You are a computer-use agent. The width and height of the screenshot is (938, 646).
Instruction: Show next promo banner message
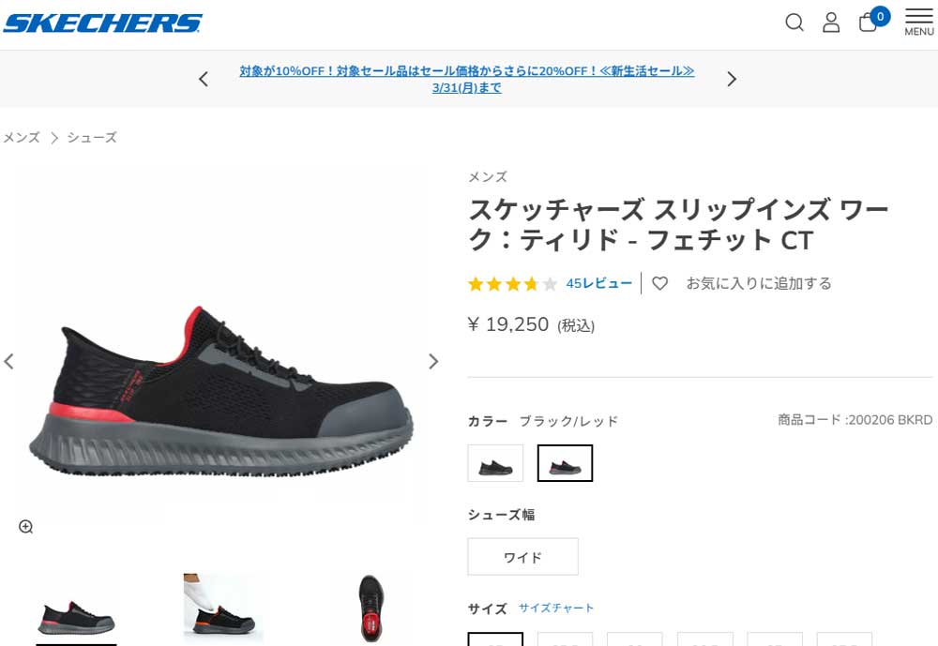click(x=731, y=79)
